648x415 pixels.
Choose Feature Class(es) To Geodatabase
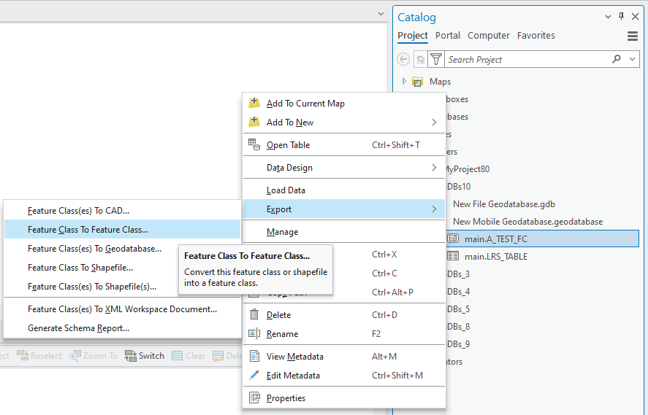pos(94,249)
